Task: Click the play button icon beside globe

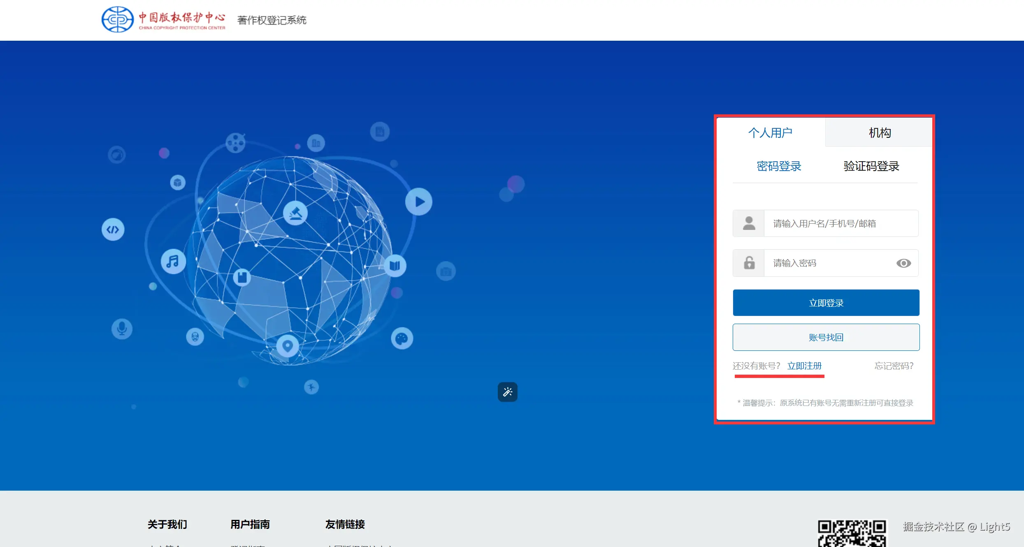Action: click(x=418, y=202)
